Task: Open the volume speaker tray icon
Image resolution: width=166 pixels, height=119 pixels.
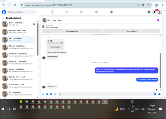Action: 132,111
